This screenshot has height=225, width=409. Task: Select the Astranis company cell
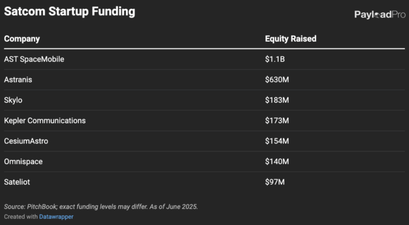18,80
